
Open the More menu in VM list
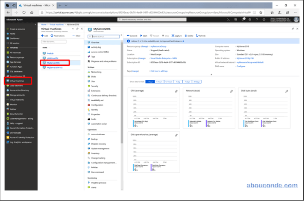tap(77, 36)
